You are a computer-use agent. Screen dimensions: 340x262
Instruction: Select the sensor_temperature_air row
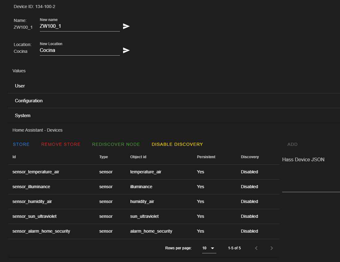[143, 172]
